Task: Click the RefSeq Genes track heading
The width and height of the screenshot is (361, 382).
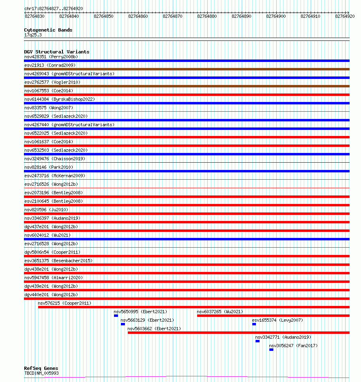Action: pos(41,368)
